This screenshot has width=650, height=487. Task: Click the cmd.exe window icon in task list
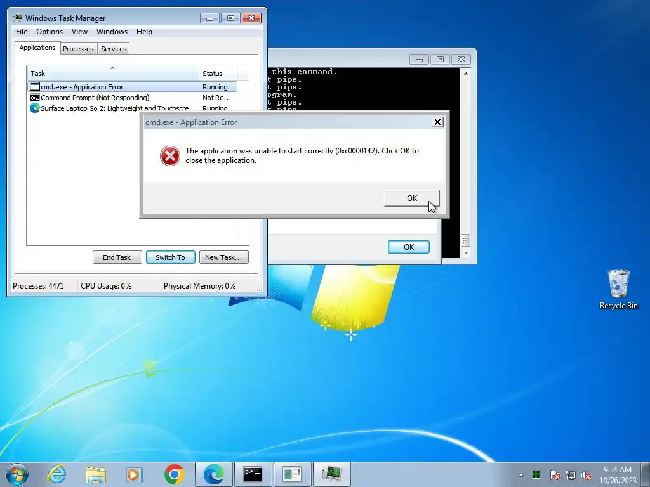(x=35, y=86)
